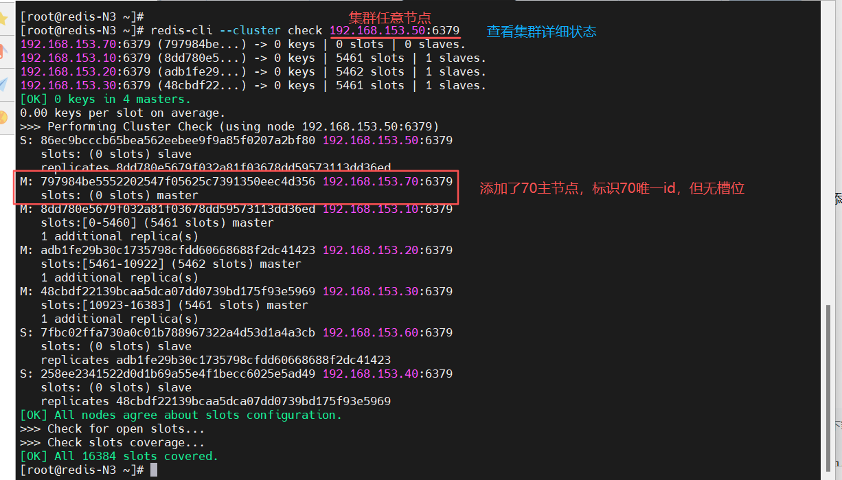
Task: Select node ID 258ee2341522d0d1b69a55e4f1becc6025e5ad49
Action: click(178, 374)
